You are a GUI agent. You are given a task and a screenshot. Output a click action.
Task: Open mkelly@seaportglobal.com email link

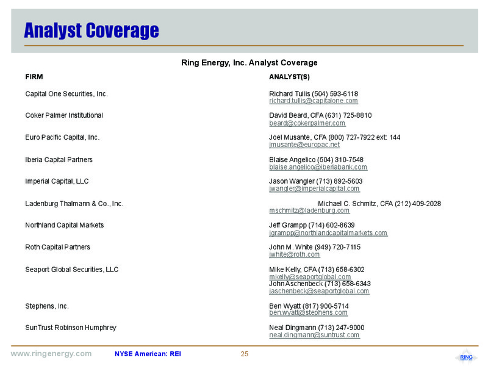click(x=310, y=277)
